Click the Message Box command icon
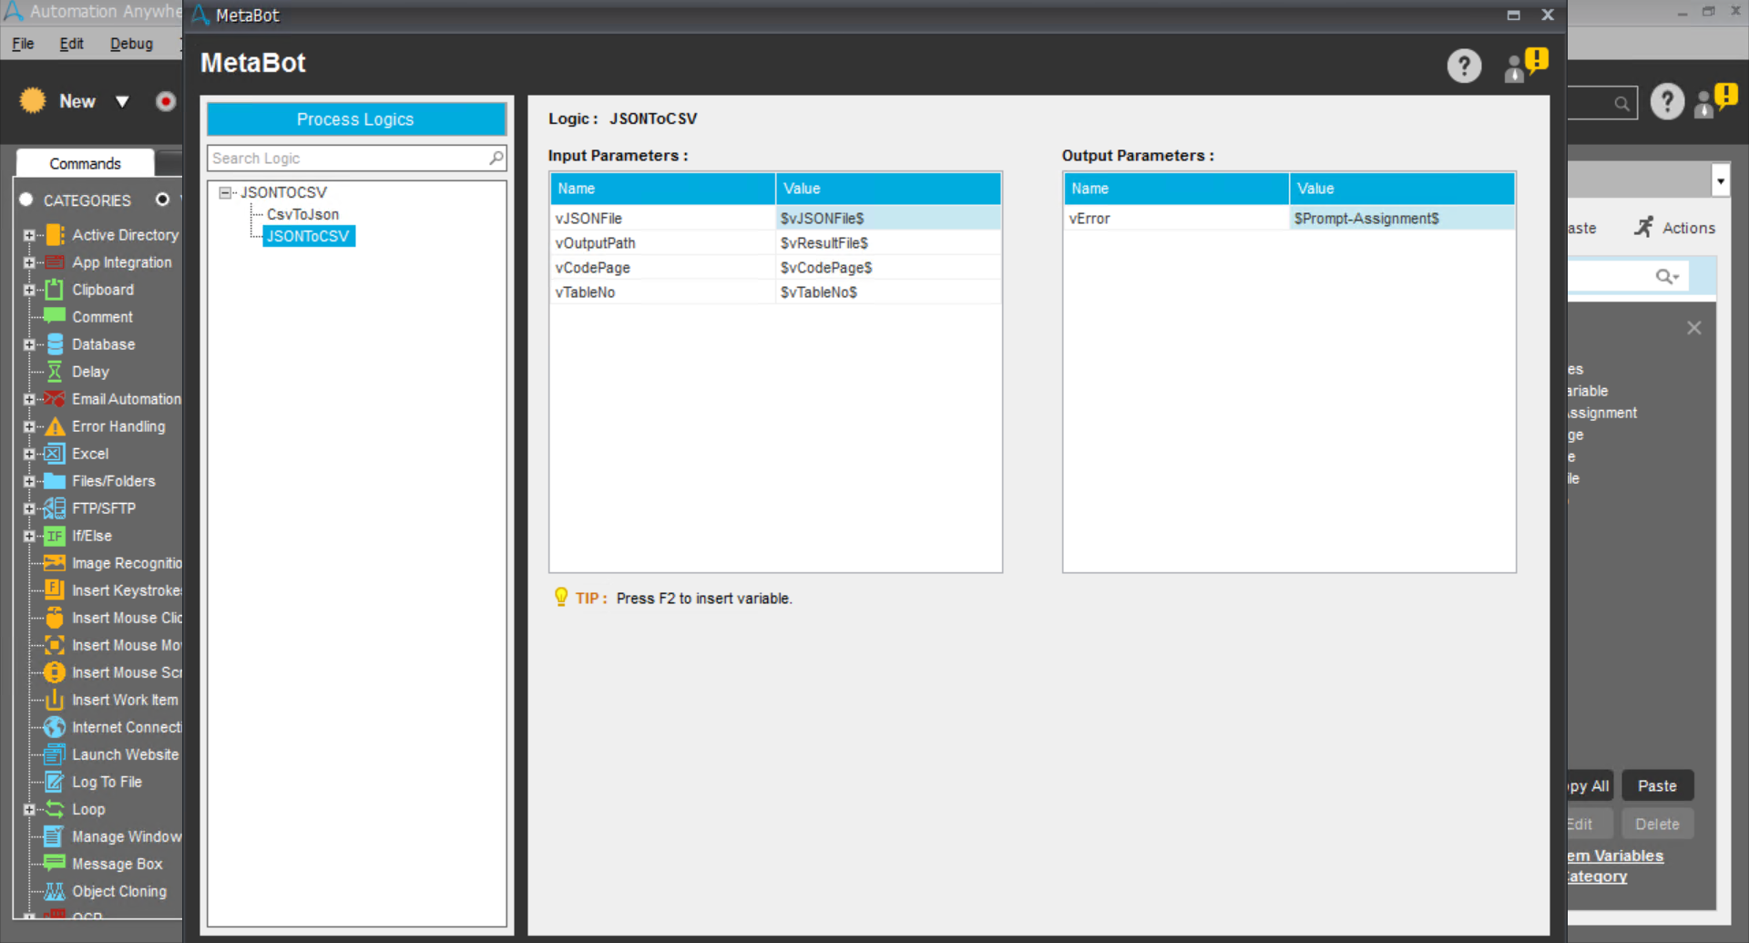This screenshot has width=1749, height=943. pos(55,864)
